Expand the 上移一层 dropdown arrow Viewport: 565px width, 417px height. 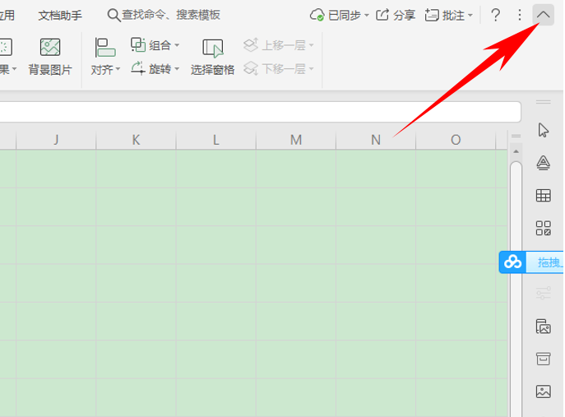pos(312,45)
